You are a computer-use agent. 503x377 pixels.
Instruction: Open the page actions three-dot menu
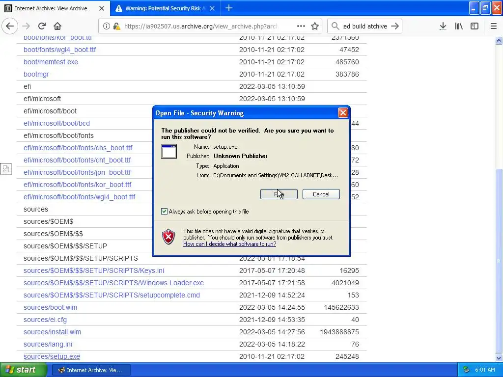pyautogui.click(x=301, y=26)
